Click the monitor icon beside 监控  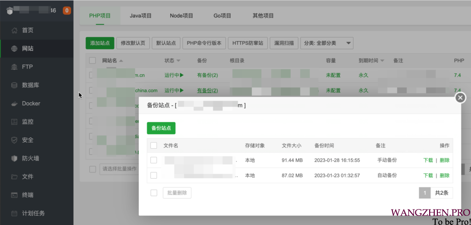tap(14, 122)
